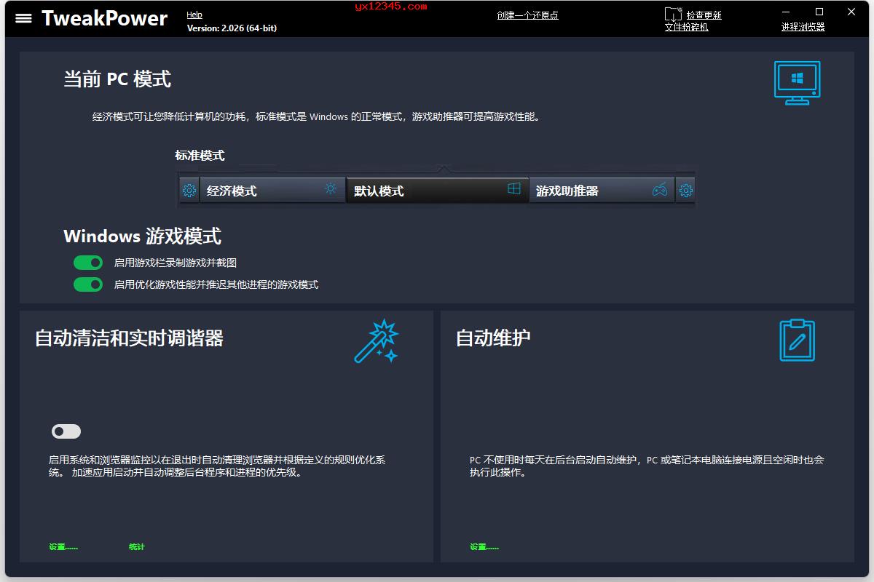Viewport: 874px width, 582px height.
Task: Enable the 自动清洁和实时调谐器 toggle
Action: tap(66, 431)
